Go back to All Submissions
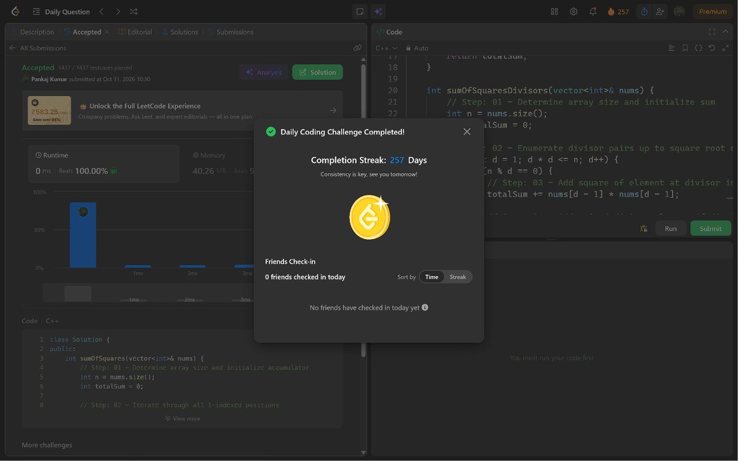738x461 pixels. 38,48
